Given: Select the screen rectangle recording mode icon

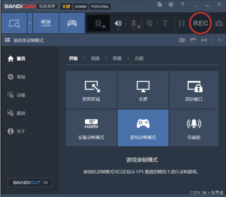Looking at the screenshot, I should [14, 23].
